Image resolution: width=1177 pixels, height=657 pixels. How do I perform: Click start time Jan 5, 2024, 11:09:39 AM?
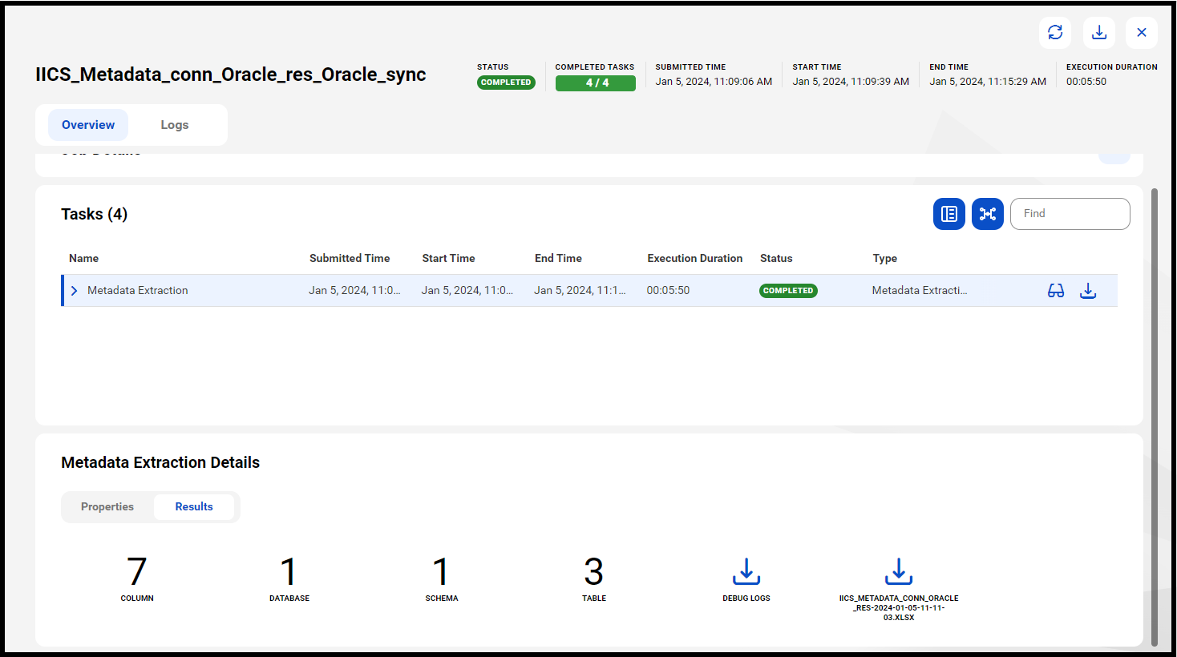851,82
